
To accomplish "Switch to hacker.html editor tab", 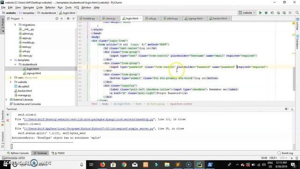I will pos(219,19).
